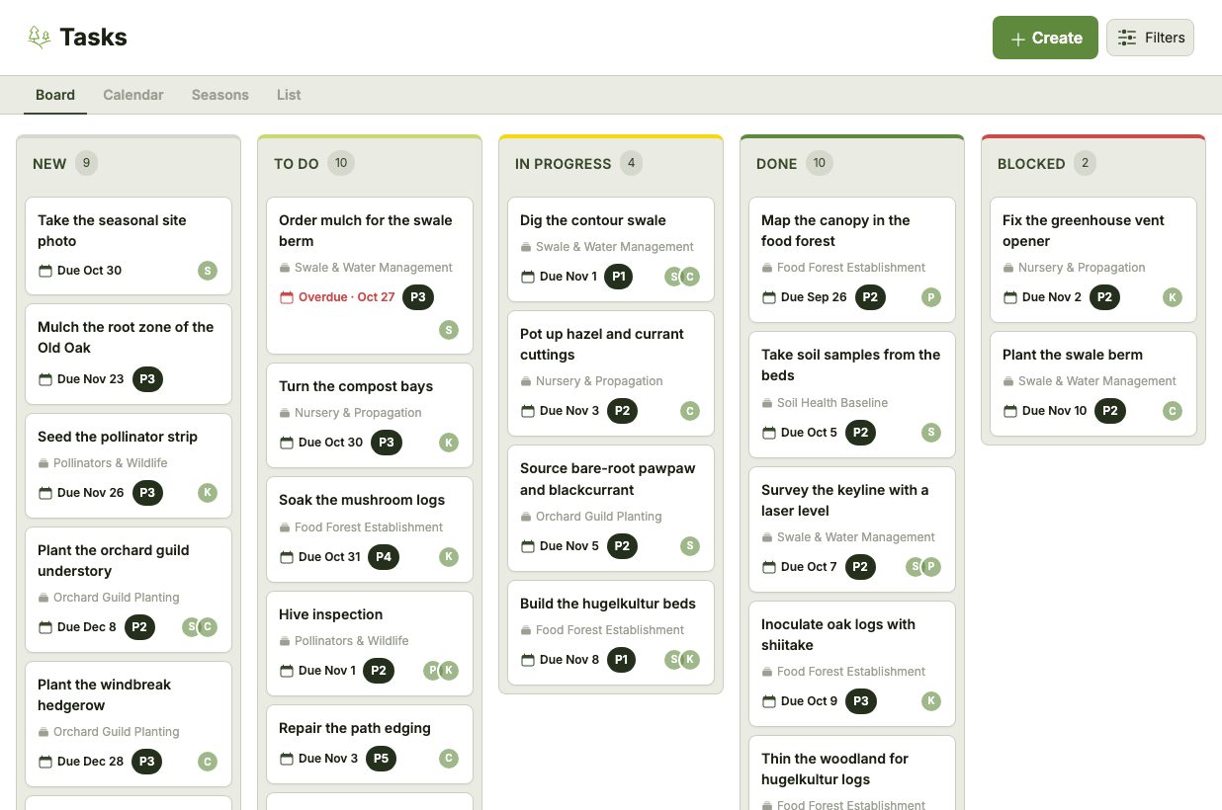Click the K avatar on Turn the compost bays

[449, 443]
